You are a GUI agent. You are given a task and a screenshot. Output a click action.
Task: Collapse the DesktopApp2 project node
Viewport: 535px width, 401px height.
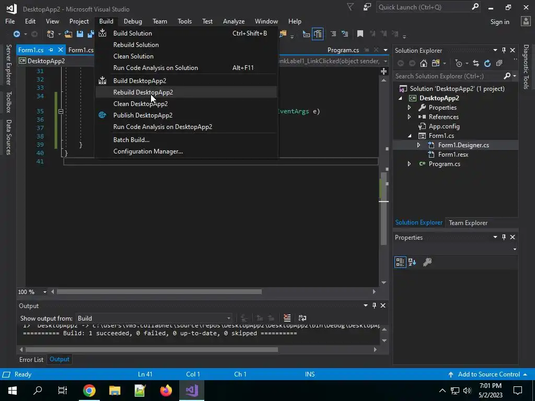pos(400,98)
